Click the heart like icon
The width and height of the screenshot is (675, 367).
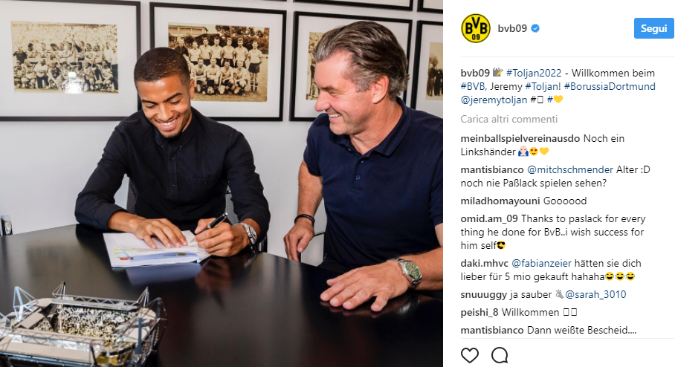469,355
